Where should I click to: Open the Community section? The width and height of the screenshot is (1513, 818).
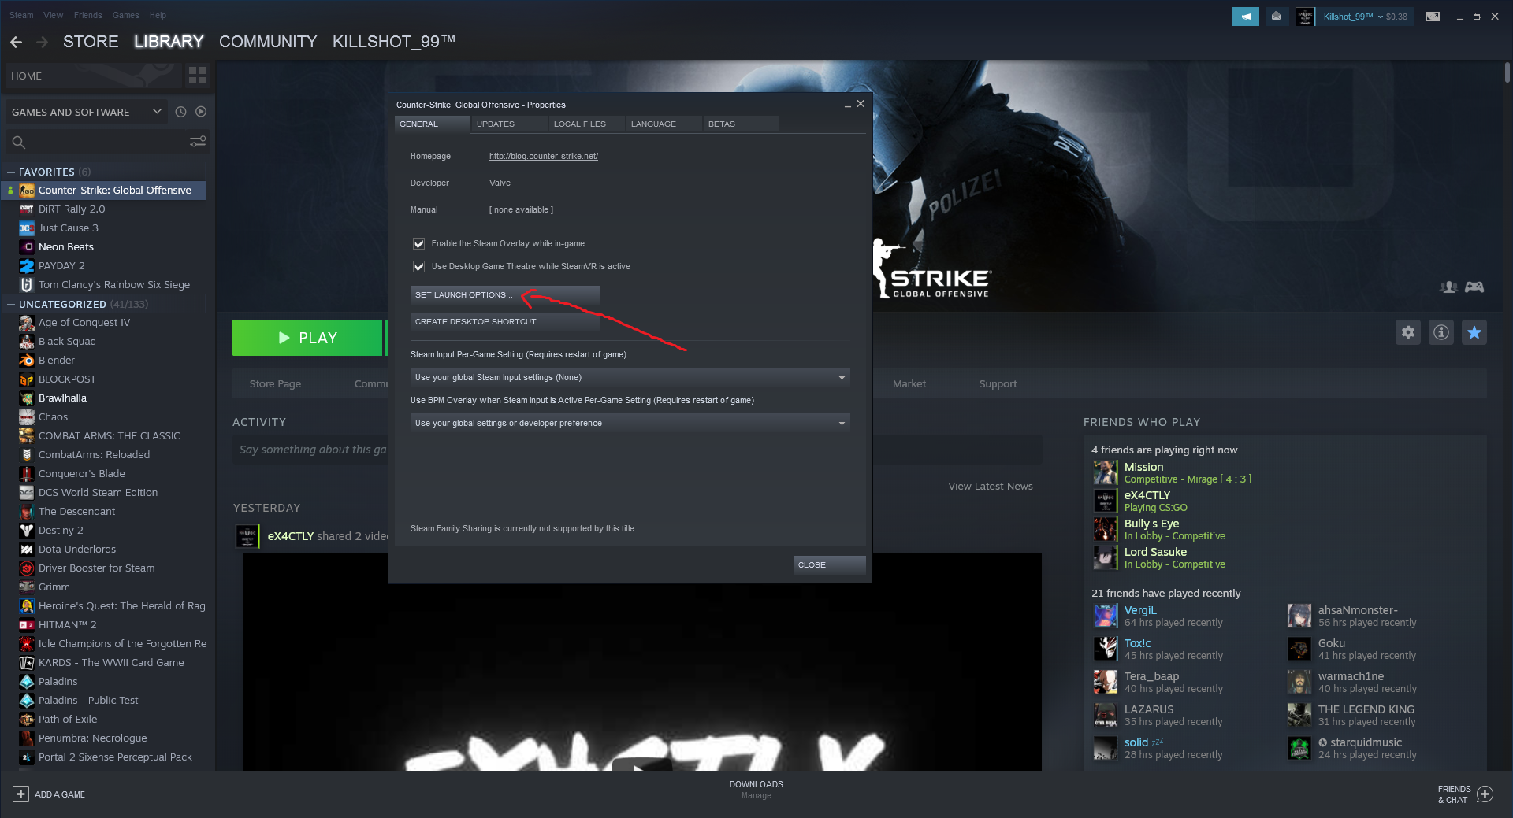268,42
